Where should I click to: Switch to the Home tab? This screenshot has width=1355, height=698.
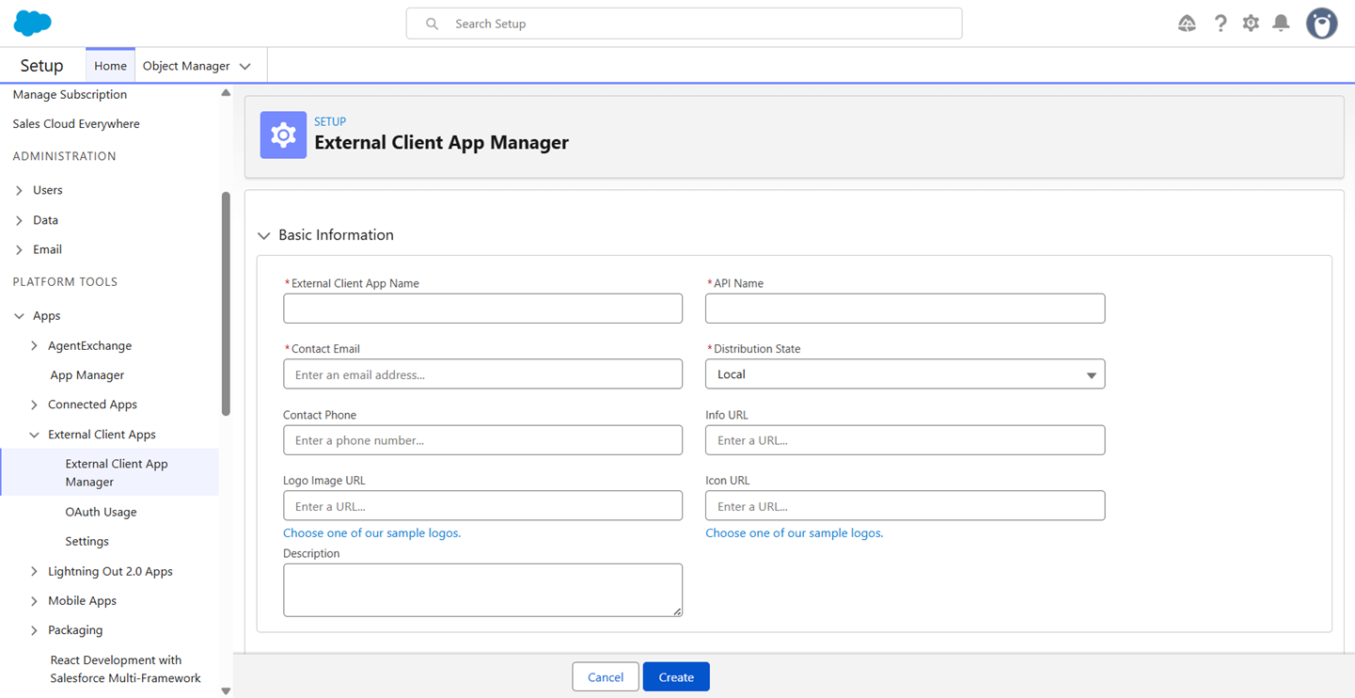click(x=110, y=66)
